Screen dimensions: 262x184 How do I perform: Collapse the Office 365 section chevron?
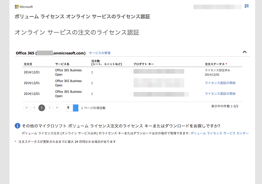tap(244, 52)
